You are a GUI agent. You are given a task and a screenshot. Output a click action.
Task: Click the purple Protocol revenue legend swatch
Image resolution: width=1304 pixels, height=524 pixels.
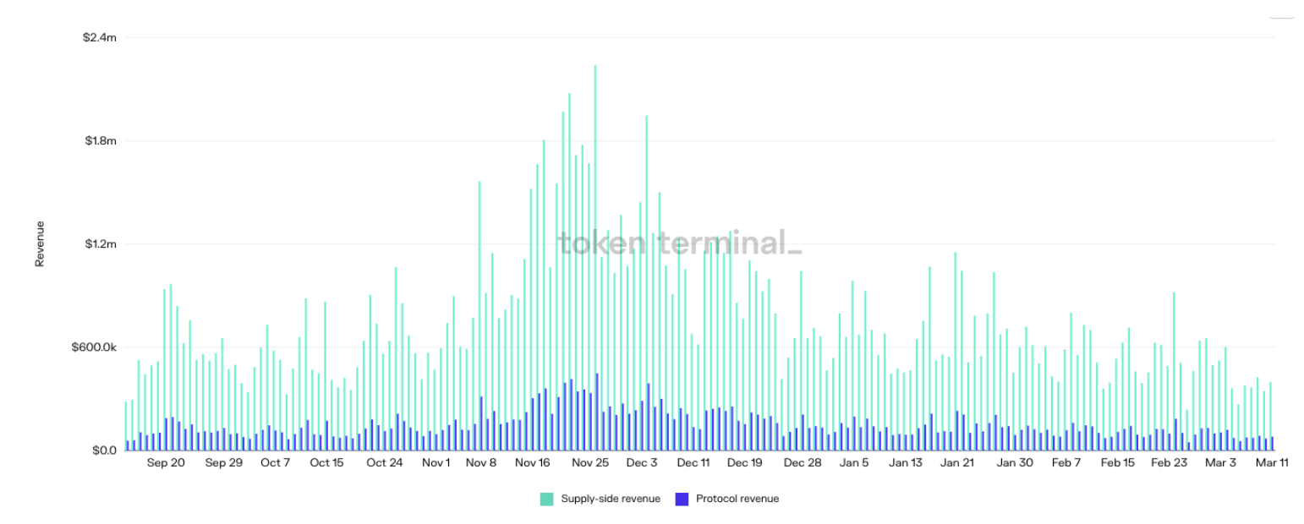pos(682,499)
